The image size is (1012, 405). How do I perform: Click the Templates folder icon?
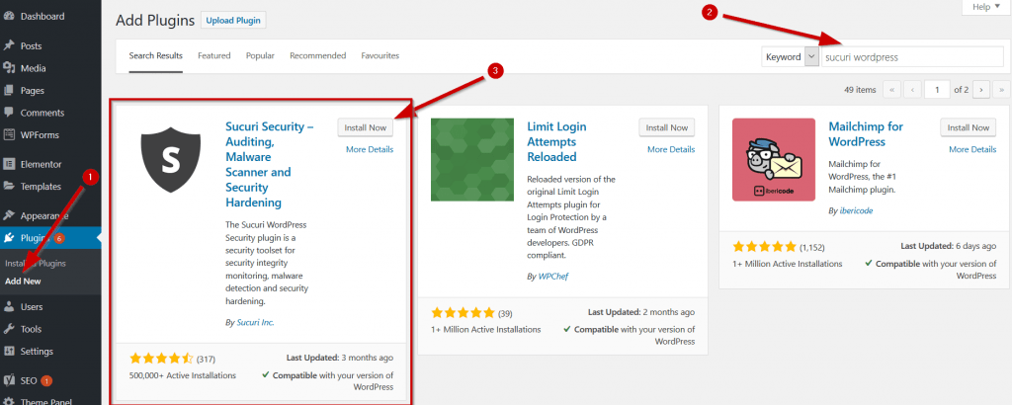[9, 187]
